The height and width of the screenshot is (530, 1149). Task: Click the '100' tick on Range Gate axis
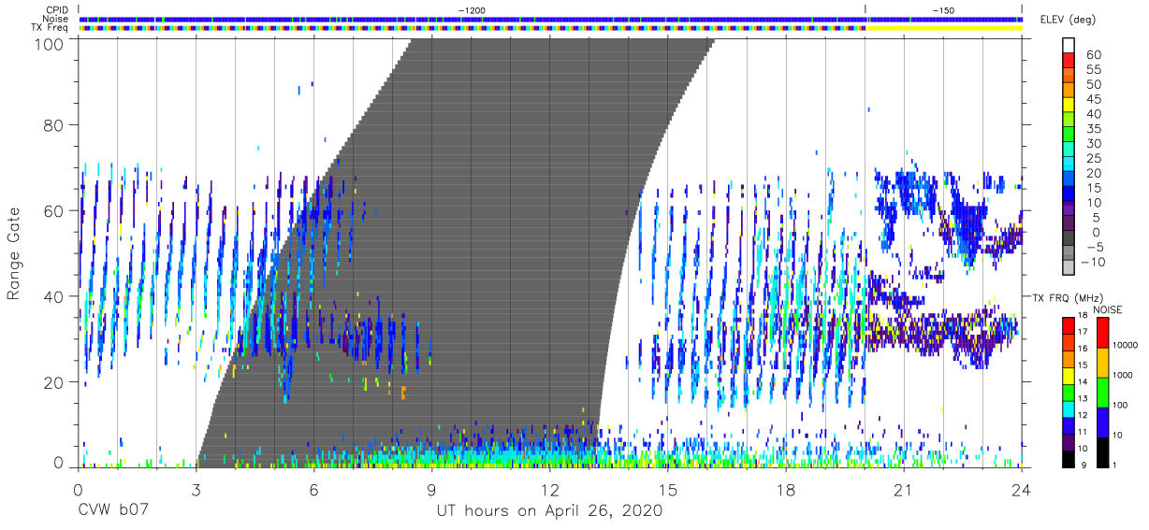51,43
